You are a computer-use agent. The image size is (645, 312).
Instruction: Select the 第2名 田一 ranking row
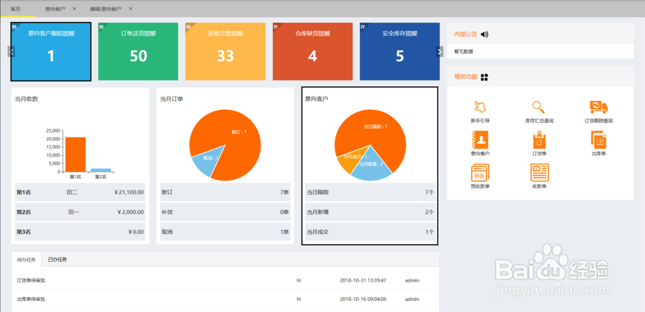coord(80,212)
